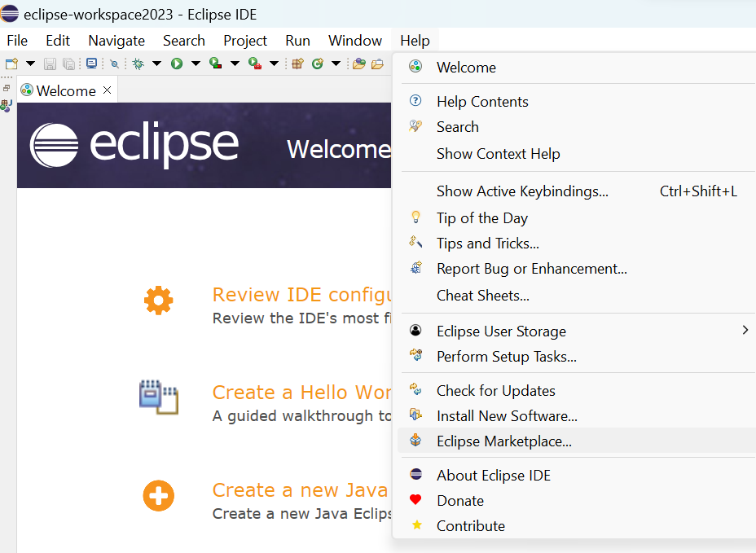Select Install New Software...
Screen dimensions: 756x553
(577, 416)
